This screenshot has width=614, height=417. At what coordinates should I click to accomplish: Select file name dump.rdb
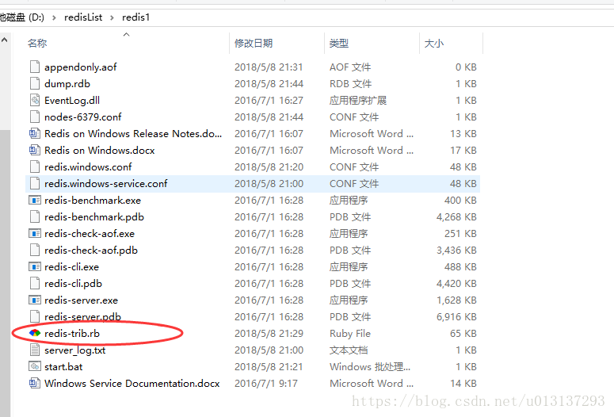(x=67, y=83)
